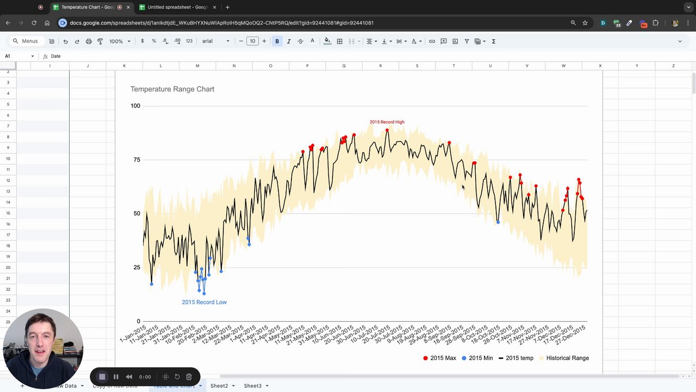
Task: Add a comment with comment icon
Action: (444, 41)
